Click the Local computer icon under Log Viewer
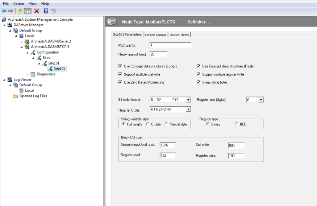 tap(21, 90)
